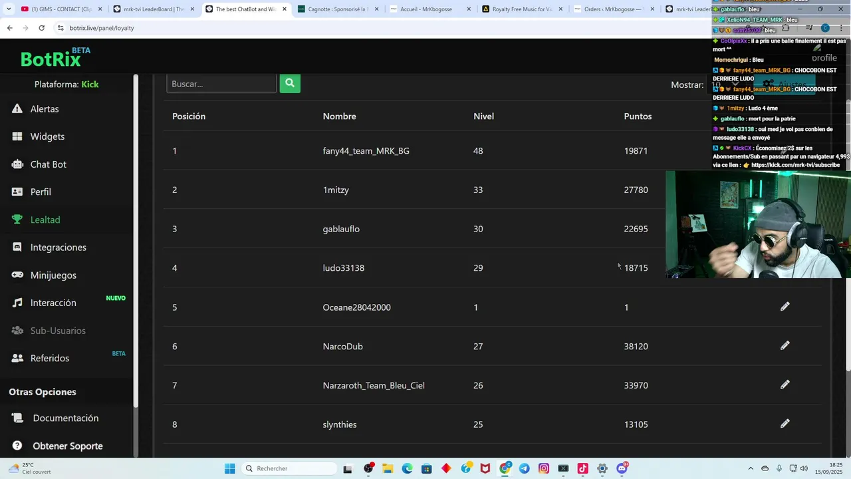The image size is (851, 479).
Task: Open Sub-Usuarios sidebar item
Action: tap(58, 331)
